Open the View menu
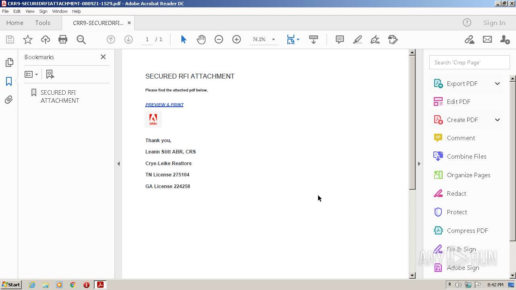 [x=30, y=11]
